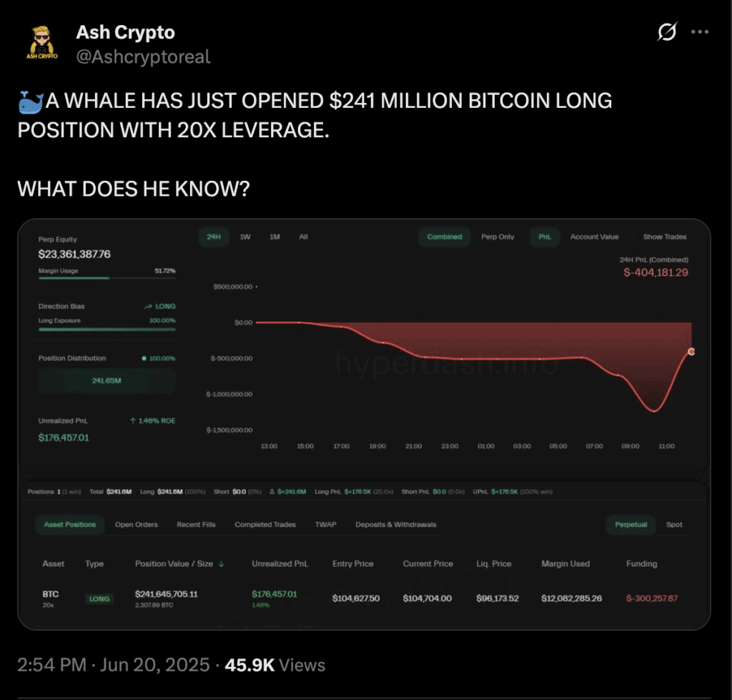The width and height of the screenshot is (732, 700).
Task: Open the Open Orders tab
Action: [137, 525]
